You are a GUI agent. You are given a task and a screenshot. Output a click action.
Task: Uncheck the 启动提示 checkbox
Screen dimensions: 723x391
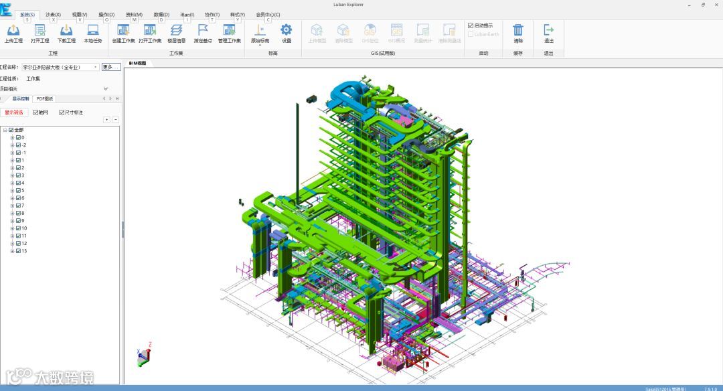pos(471,25)
